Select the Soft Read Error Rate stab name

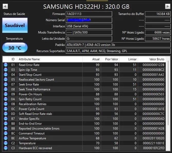[35, 114]
